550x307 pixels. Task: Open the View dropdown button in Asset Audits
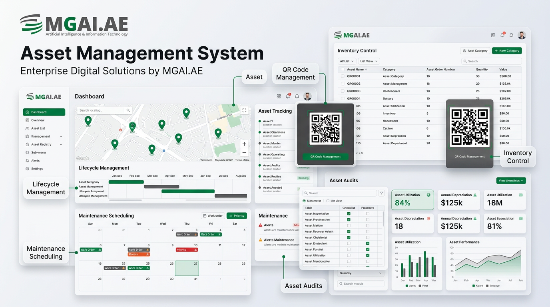[511, 181]
